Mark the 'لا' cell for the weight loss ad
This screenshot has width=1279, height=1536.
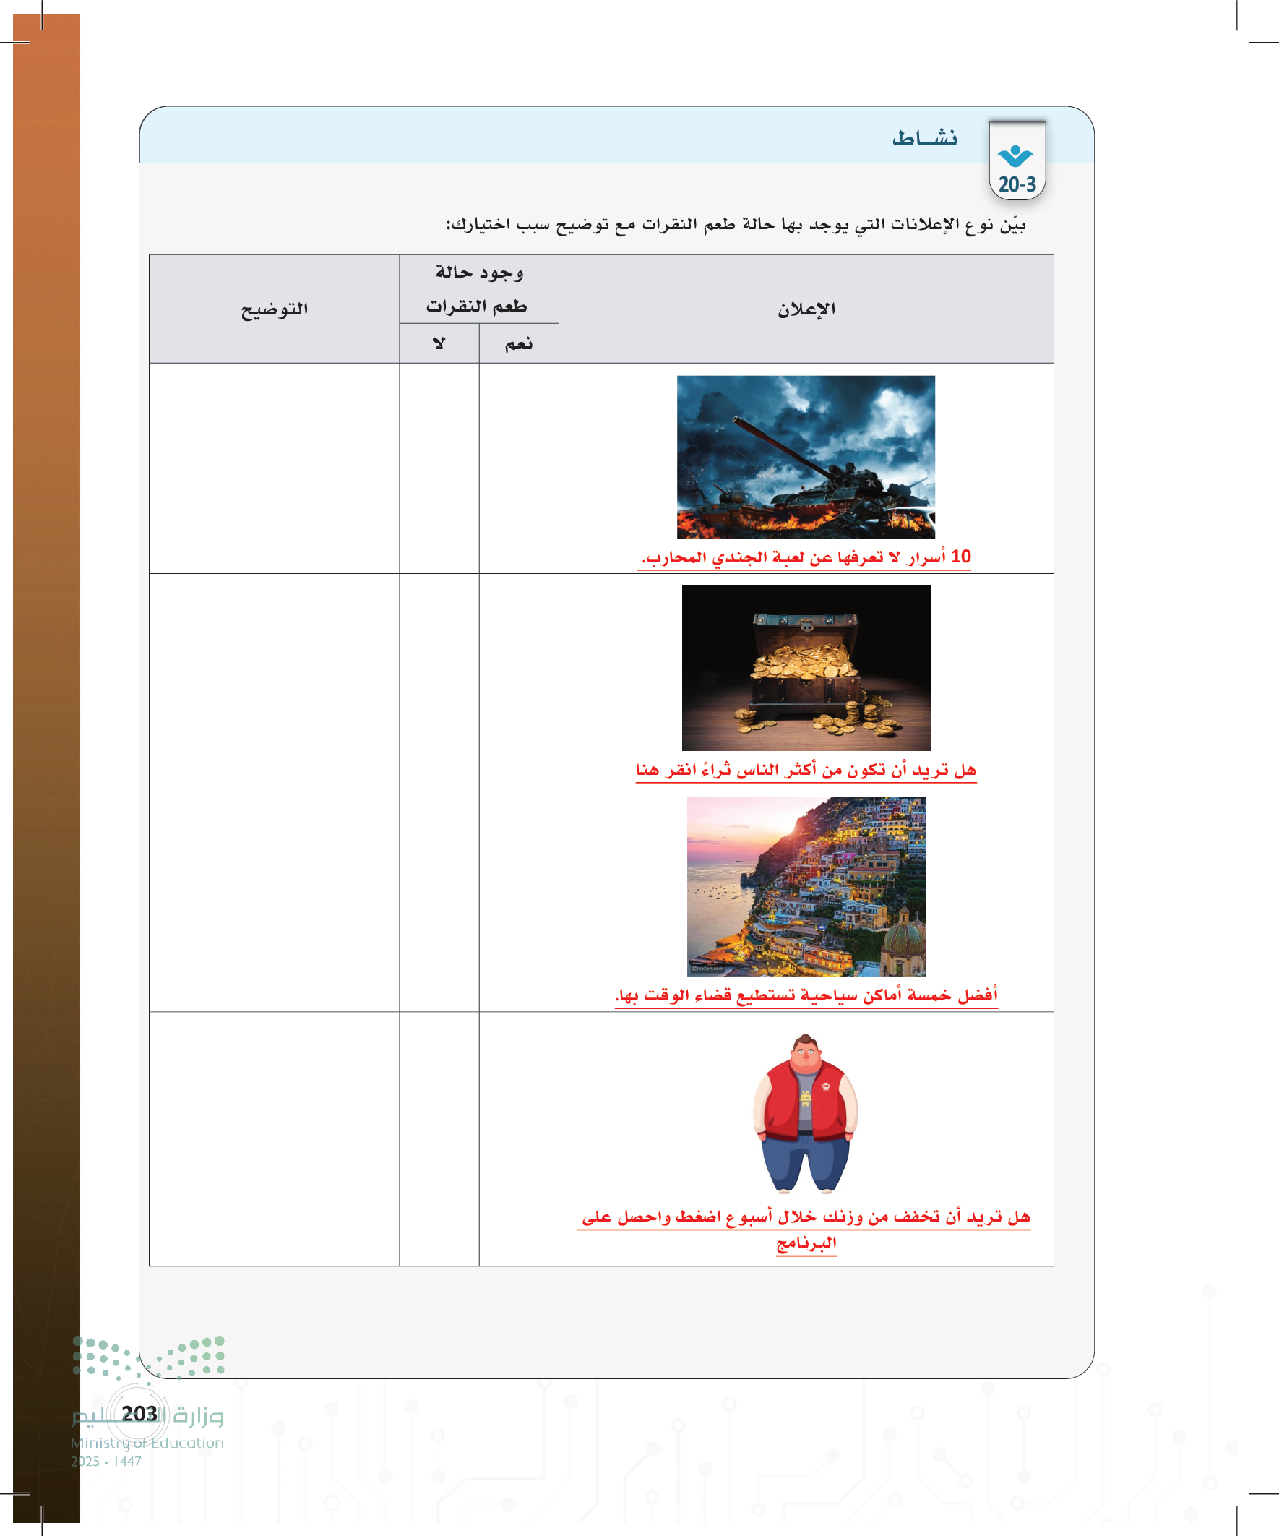tap(439, 1138)
